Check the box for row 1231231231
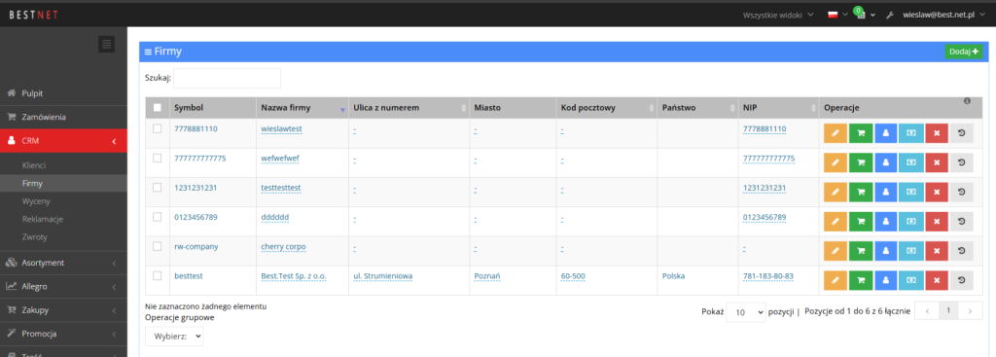996x357 pixels. click(158, 188)
